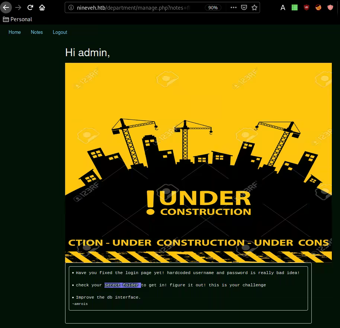Switch to the Notes page
The image size is (340, 328).
coord(37,32)
